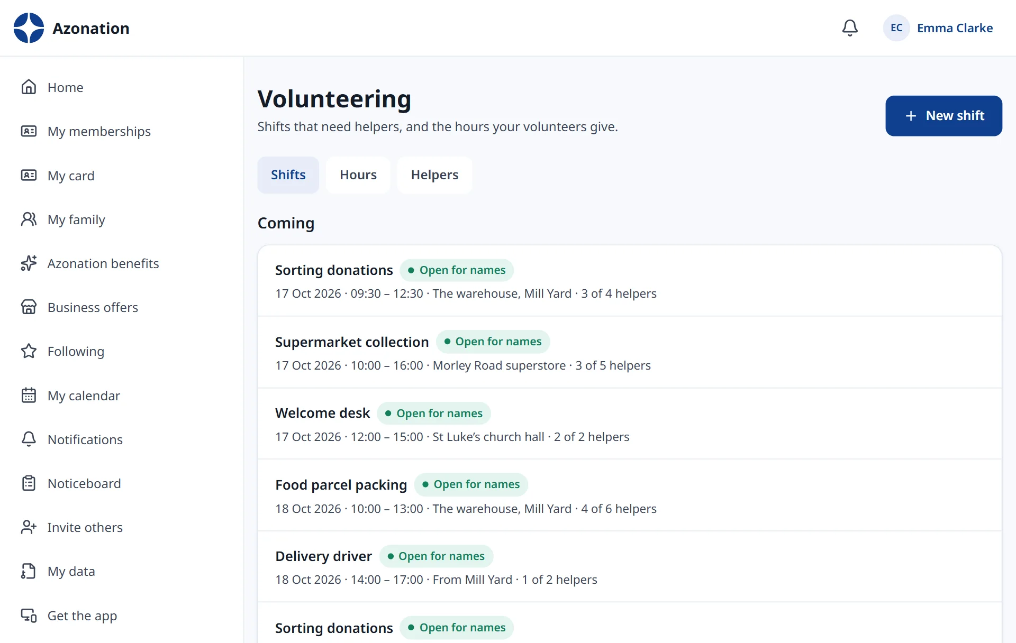Switch to the Helpers tab
This screenshot has height=643, width=1016.
[x=434, y=175]
